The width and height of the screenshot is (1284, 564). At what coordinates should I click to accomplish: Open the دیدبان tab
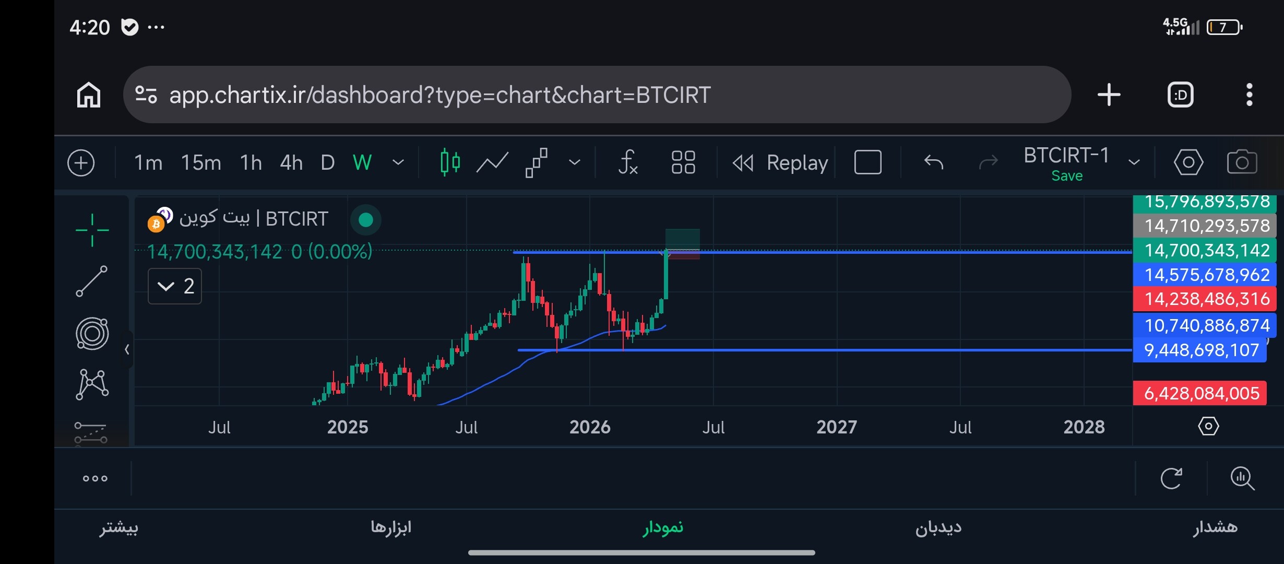[x=938, y=527]
